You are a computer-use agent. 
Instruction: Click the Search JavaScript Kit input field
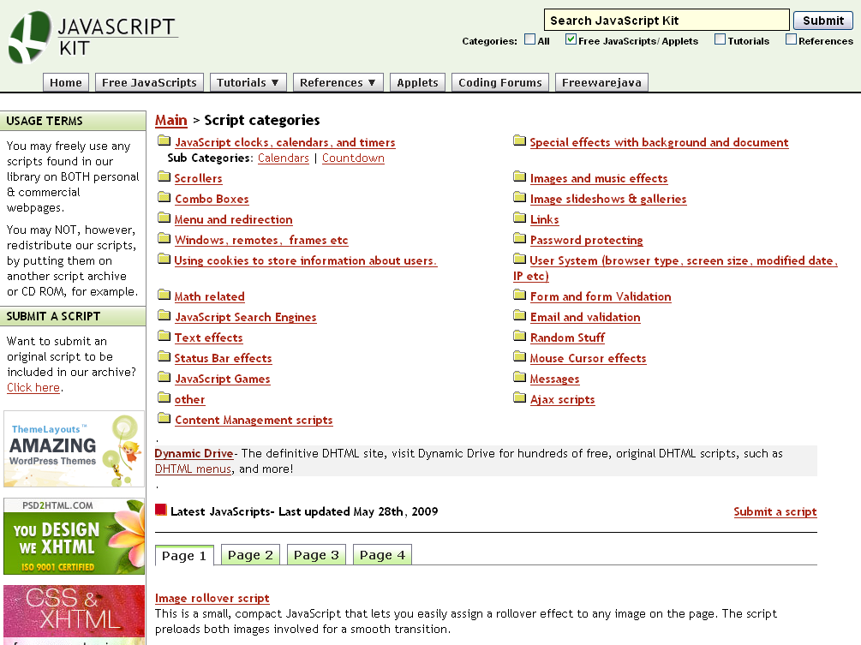point(666,21)
